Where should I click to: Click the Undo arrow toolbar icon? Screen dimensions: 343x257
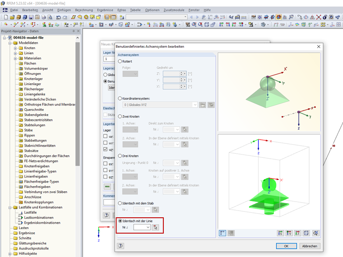pyautogui.click(x=58, y=17)
